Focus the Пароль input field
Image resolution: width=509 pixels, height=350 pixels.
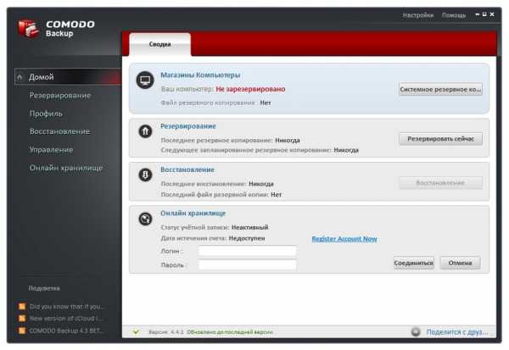(x=247, y=265)
